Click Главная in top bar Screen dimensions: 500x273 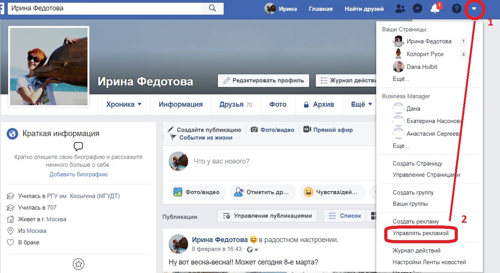[320, 9]
